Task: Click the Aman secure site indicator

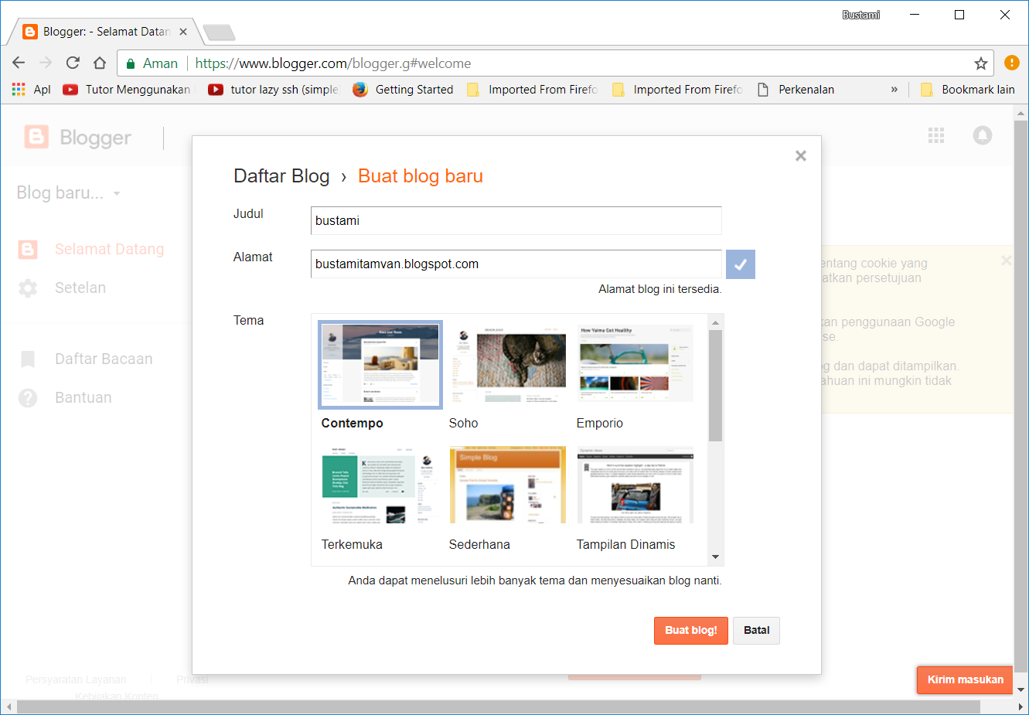Action: click(x=152, y=63)
